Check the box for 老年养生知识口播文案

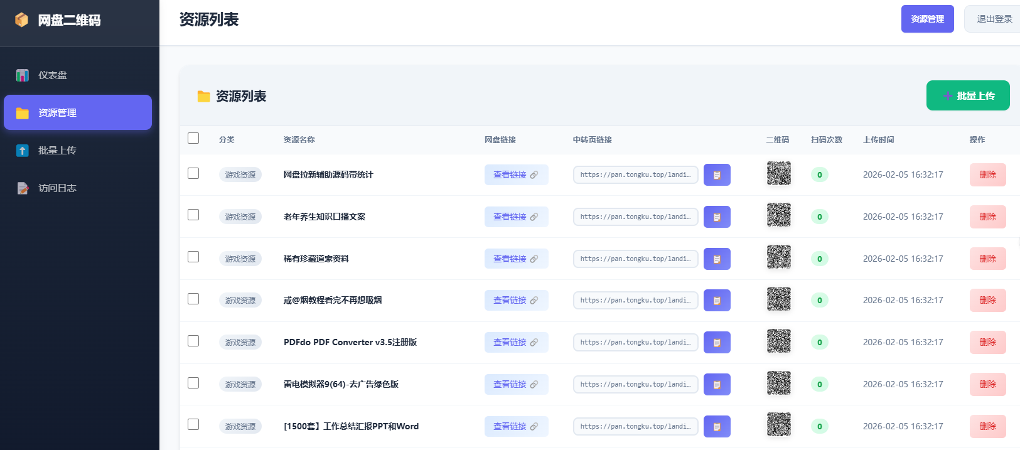point(193,215)
